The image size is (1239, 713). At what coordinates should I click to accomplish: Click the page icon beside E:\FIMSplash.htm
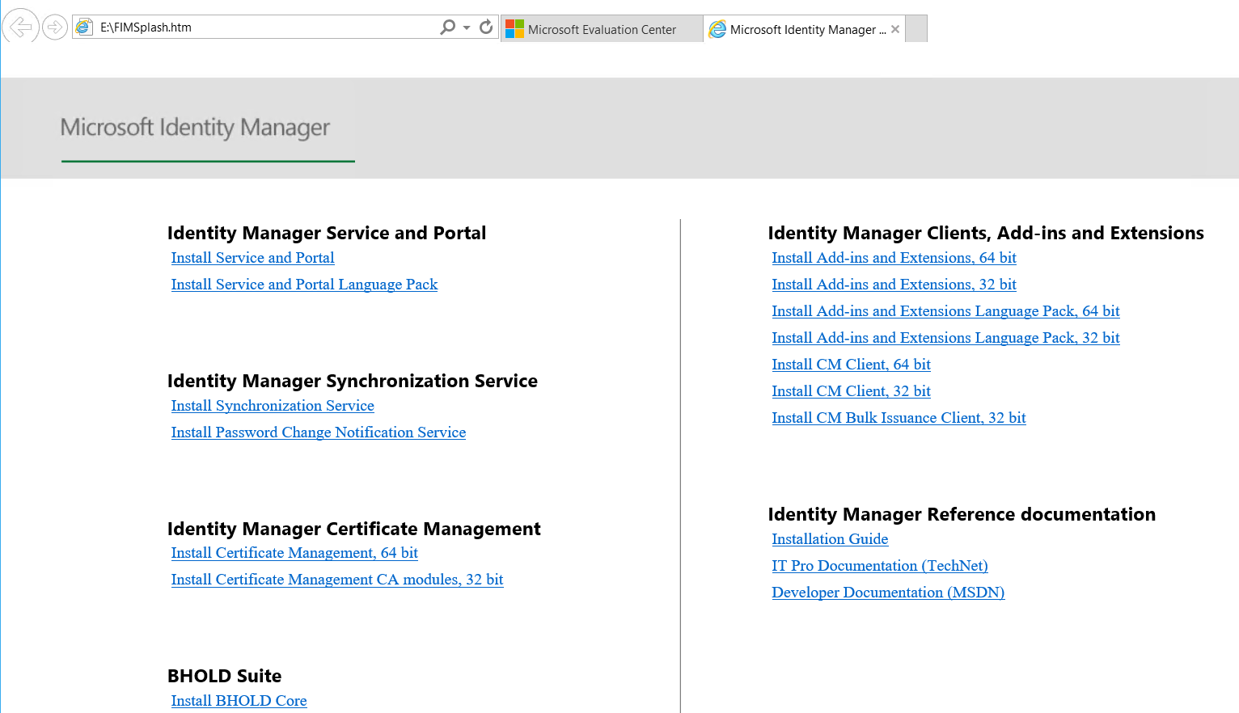click(x=84, y=27)
